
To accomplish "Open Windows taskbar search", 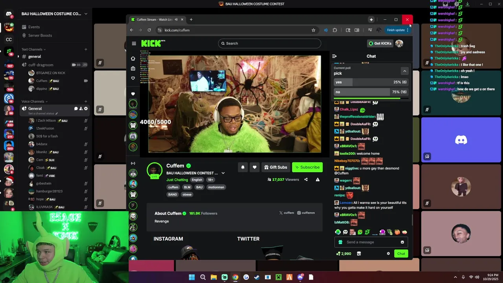I will pos(203,277).
